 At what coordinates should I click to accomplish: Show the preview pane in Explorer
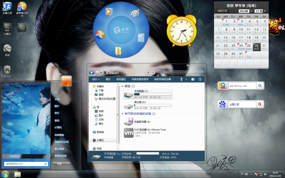(193, 79)
